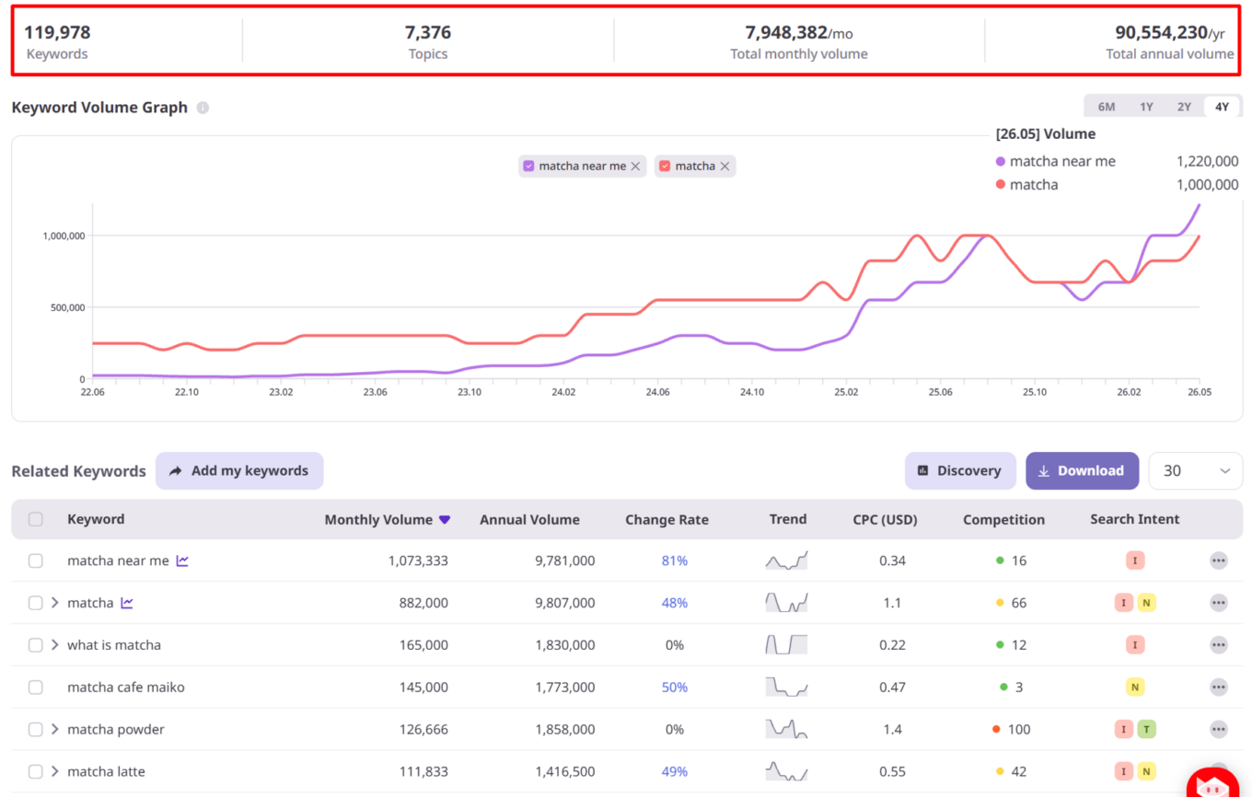1252x797 pixels.
Task: Expand the 'what is matcha' keyword row
Action: point(55,645)
